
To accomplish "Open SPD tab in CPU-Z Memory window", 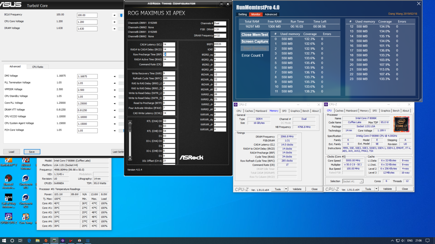I will 284,111.
